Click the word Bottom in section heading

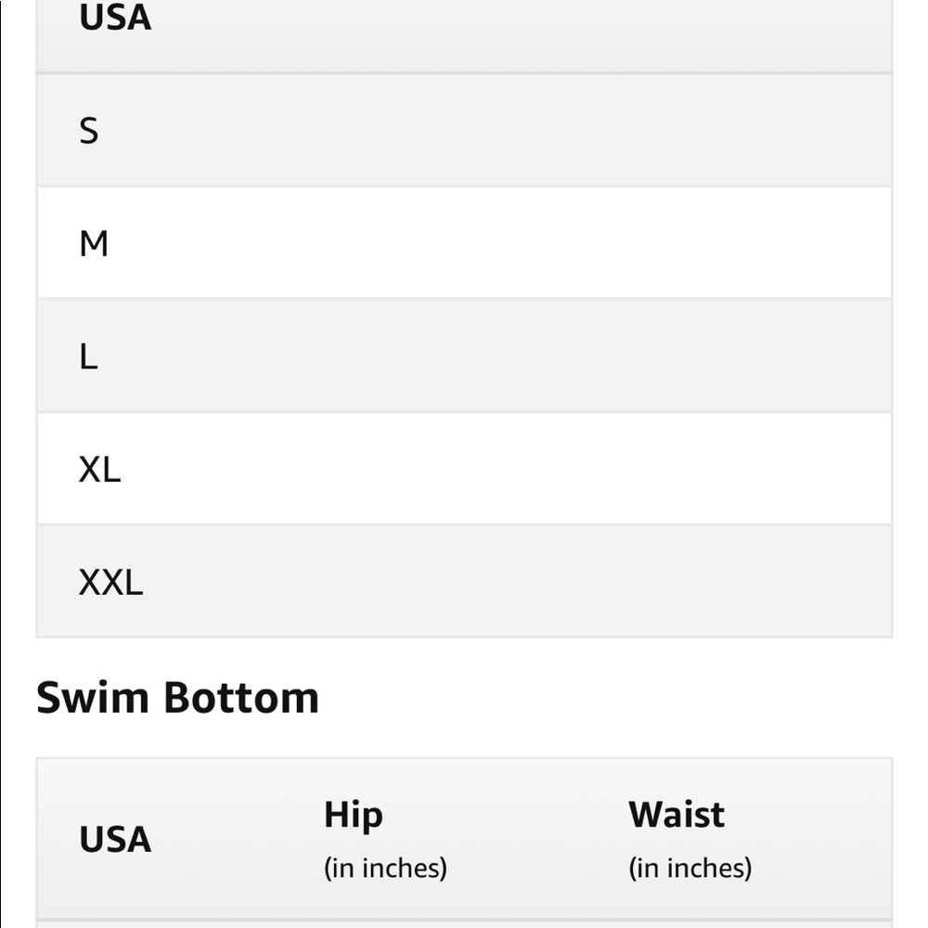coord(241,697)
